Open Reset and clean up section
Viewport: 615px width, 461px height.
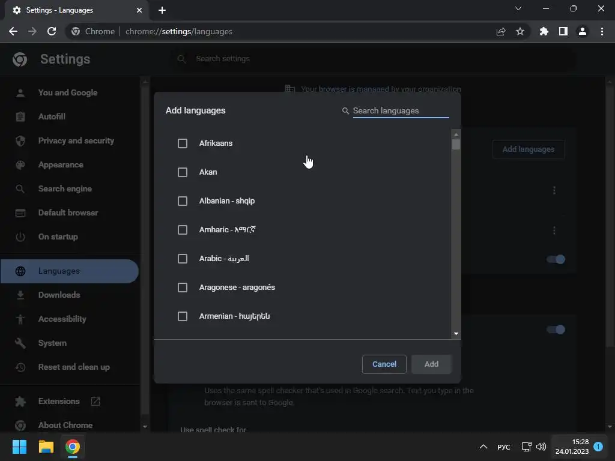70,367
